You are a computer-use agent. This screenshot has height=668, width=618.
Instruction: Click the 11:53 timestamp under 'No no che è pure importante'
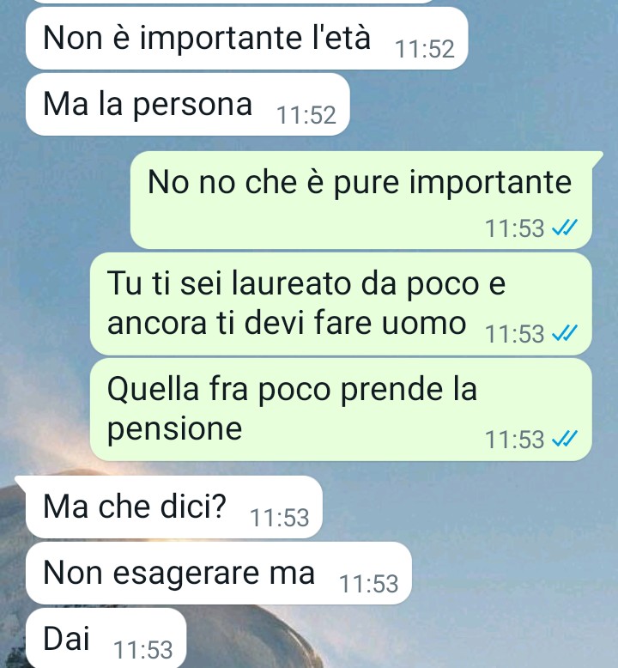515,228
